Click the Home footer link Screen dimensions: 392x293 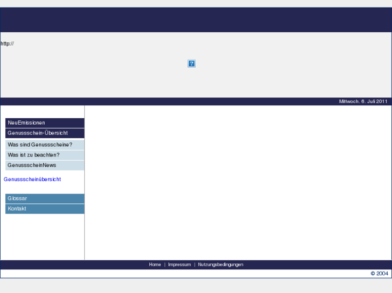pos(155,265)
